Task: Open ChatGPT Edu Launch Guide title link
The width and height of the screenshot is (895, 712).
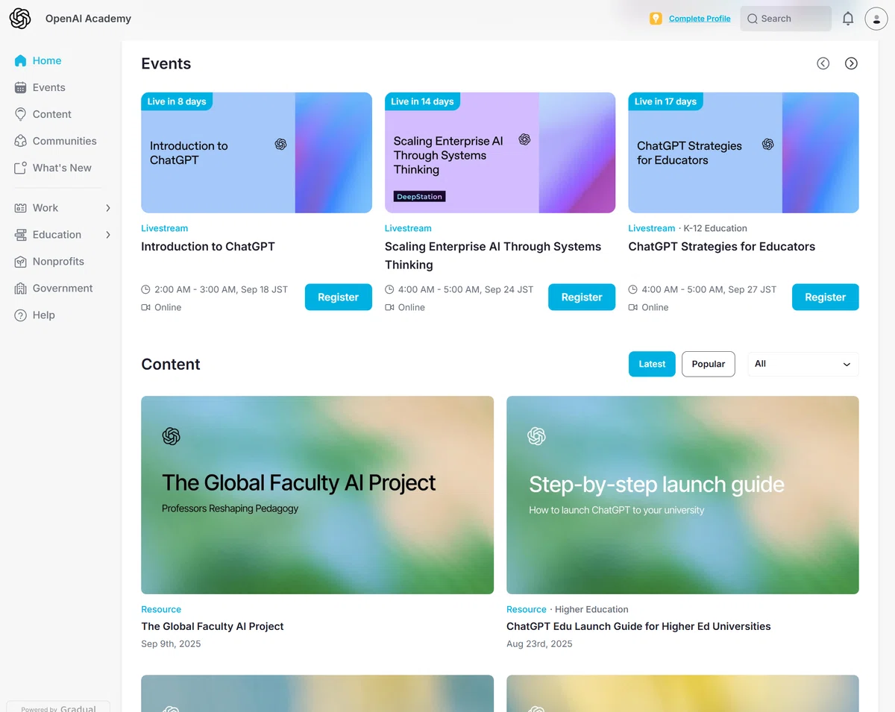Action: [x=638, y=626]
